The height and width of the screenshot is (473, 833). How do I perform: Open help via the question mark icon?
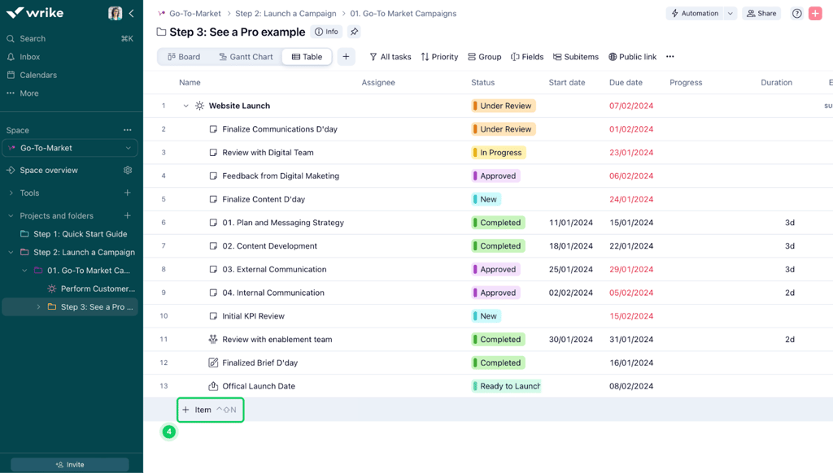tap(796, 13)
